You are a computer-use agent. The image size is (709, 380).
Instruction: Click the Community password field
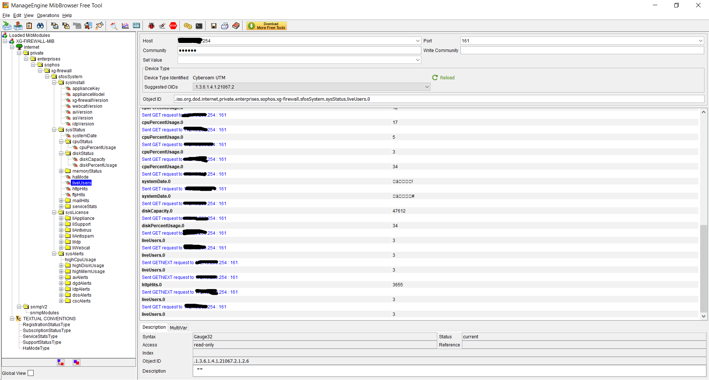[x=299, y=51]
